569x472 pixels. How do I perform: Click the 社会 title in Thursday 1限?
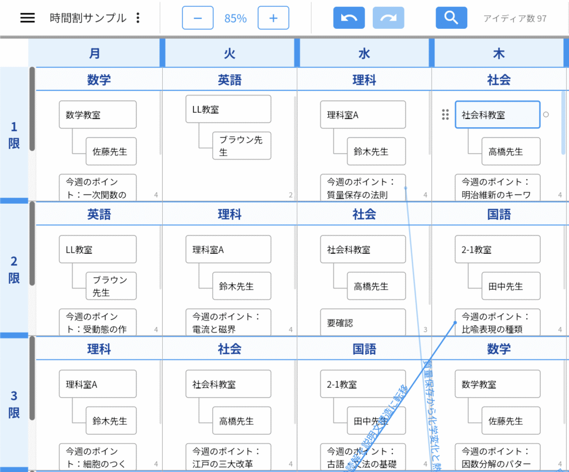498,79
